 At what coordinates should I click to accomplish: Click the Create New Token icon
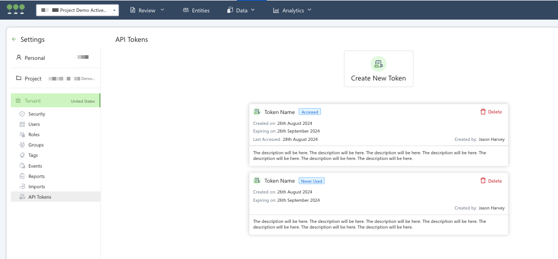coord(378,64)
